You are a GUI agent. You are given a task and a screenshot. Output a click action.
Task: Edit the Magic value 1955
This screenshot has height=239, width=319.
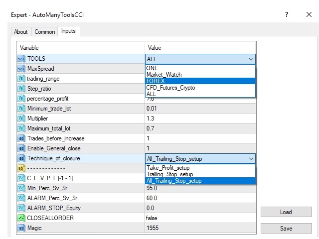(x=200, y=228)
